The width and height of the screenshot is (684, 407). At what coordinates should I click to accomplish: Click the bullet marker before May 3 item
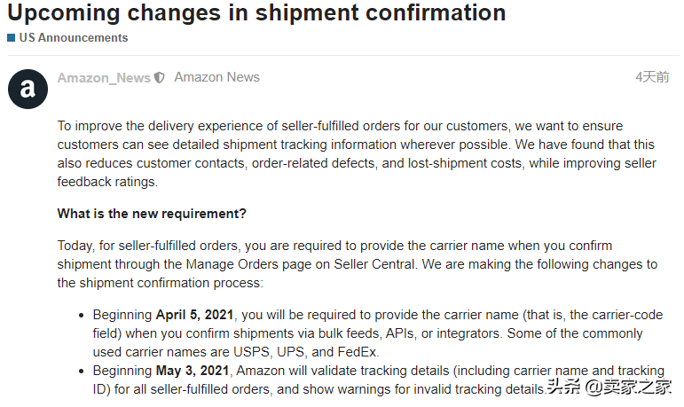[81, 372]
